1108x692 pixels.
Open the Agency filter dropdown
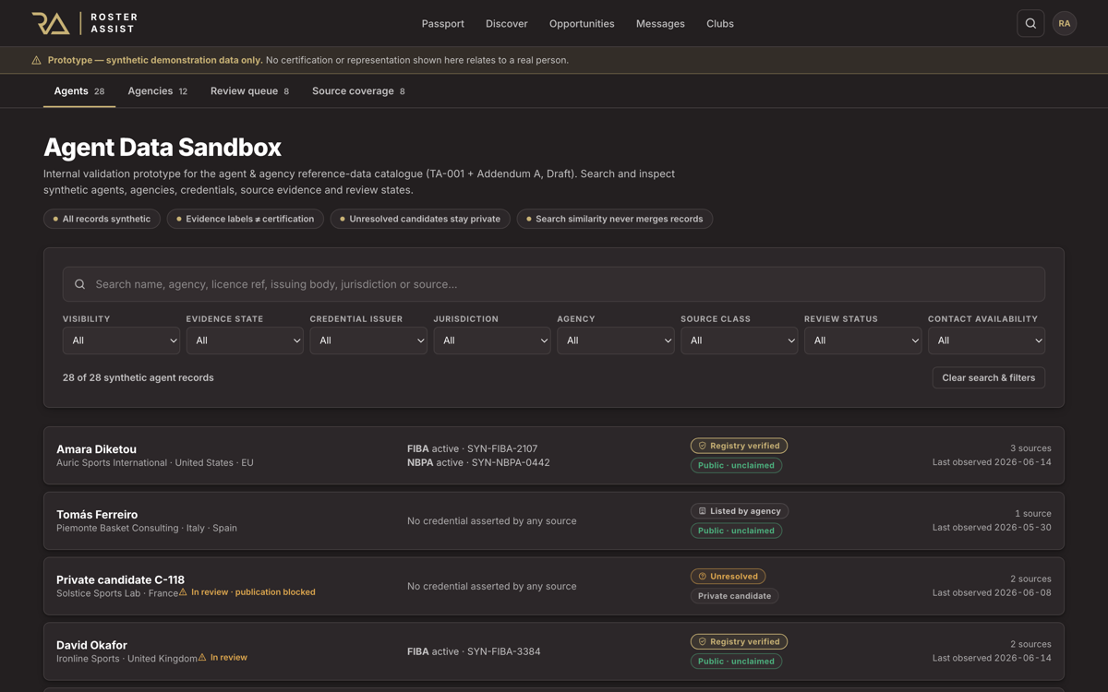(x=616, y=340)
